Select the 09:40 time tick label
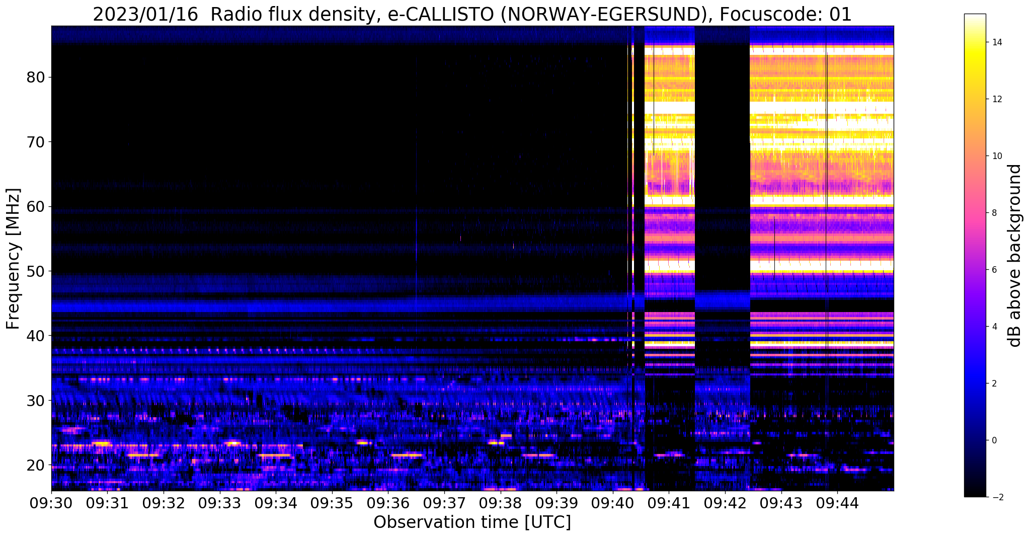This screenshot has width=1030, height=537. (x=613, y=503)
